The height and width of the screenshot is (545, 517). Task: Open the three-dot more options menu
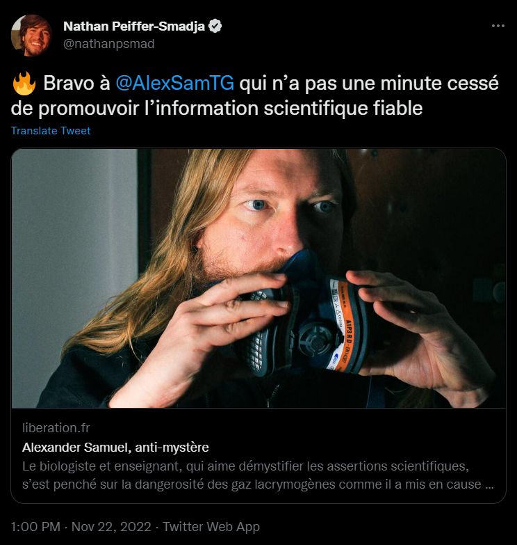click(x=498, y=26)
